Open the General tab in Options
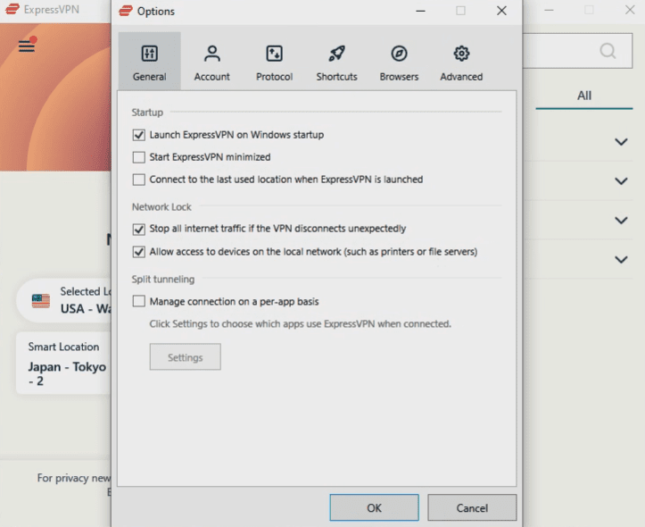 [149, 62]
